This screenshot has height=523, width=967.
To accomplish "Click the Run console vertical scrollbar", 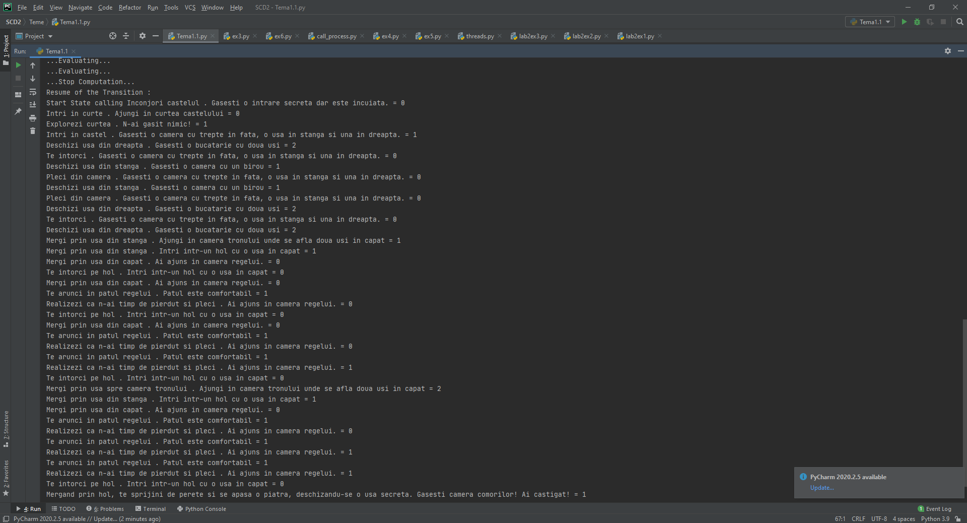I will (964, 393).
